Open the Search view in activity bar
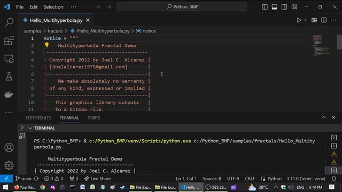Viewport: 342px width, 192px height. (9, 22)
